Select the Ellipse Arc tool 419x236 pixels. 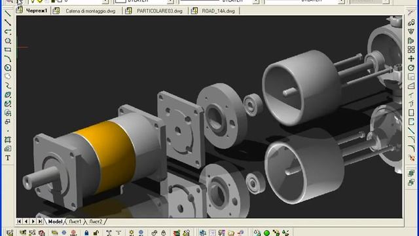8,104
